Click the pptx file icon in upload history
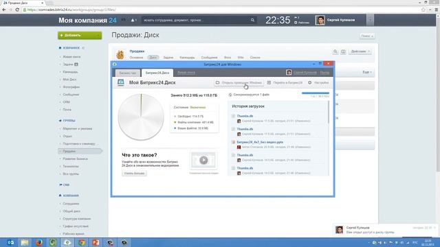Image resolution: width=440 pixels, height=247 pixels. (x=233, y=142)
